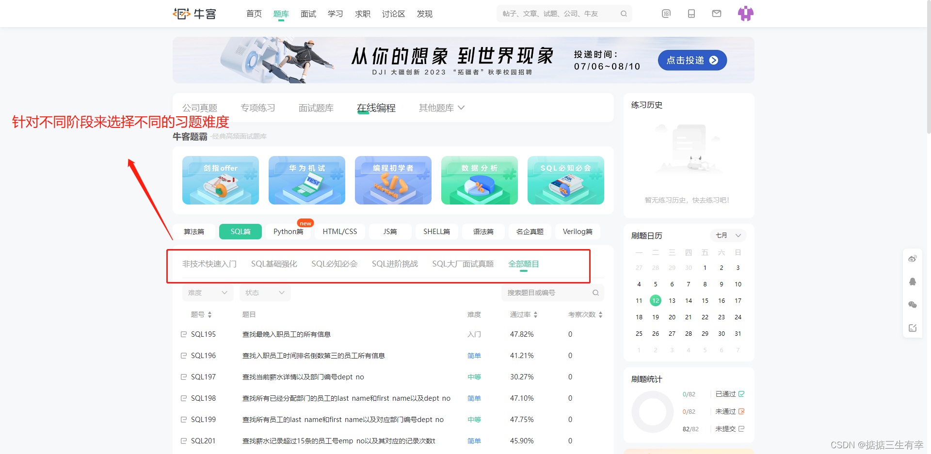Open the 未通过 link icon
Screen dimensions: 931x454
pyautogui.click(x=741, y=411)
